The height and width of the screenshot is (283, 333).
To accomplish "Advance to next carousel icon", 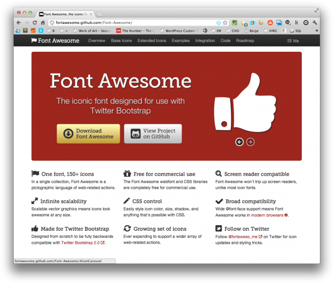I will (250, 142).
